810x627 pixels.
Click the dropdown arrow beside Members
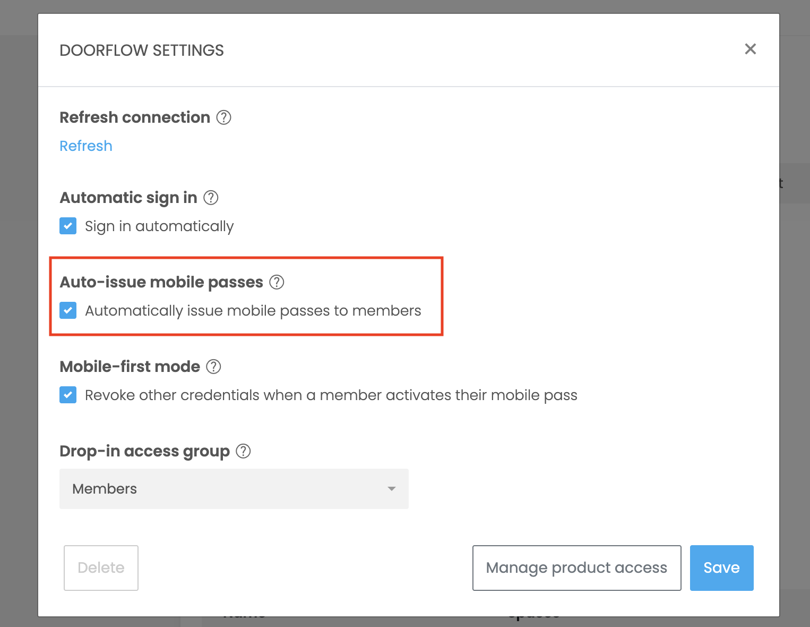392,489
